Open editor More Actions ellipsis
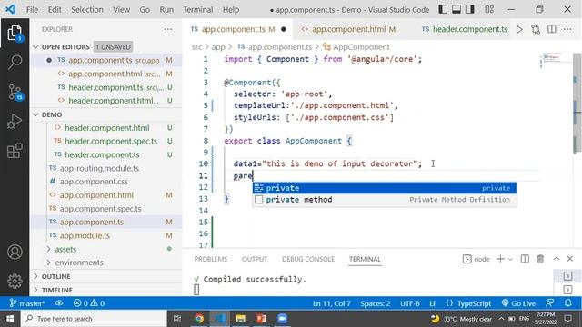The height and width of the screenshot is (327, 582). pyautogui.click(x=567, y=29)
